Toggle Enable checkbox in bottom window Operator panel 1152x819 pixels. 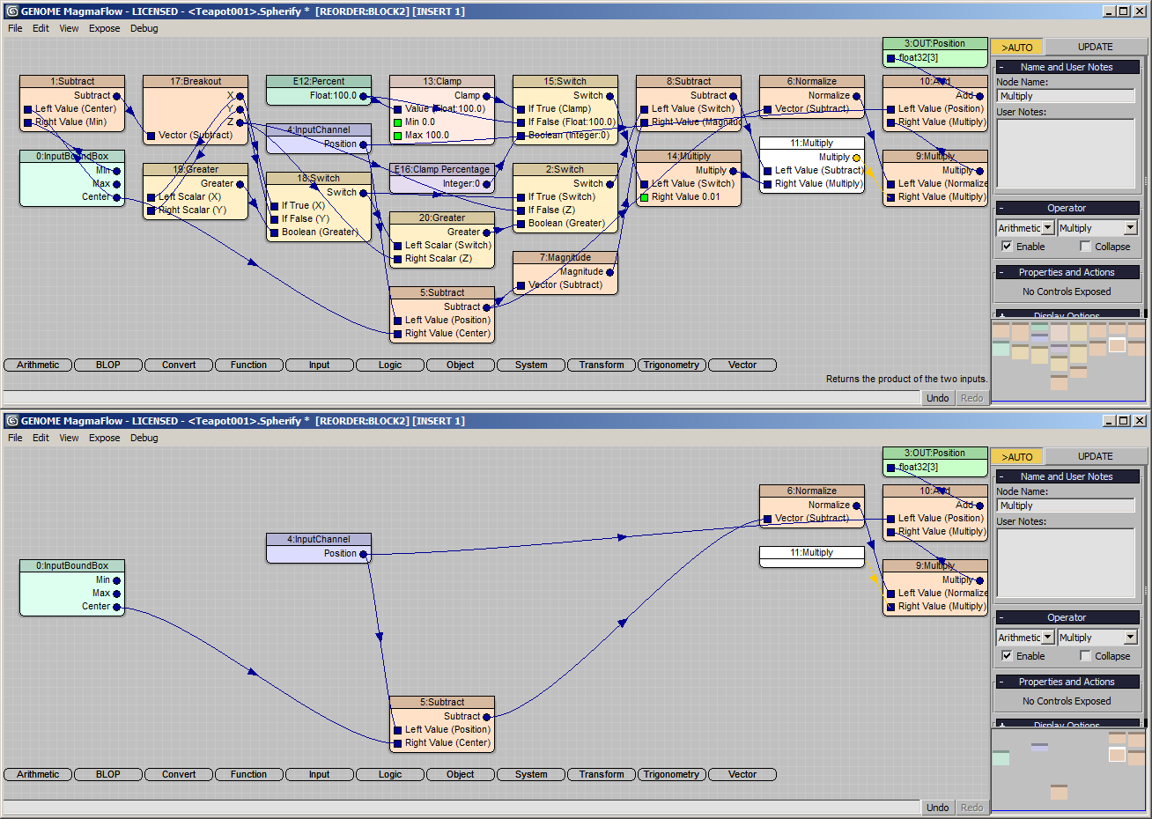pyautogui.click(x=1007, y=656)
